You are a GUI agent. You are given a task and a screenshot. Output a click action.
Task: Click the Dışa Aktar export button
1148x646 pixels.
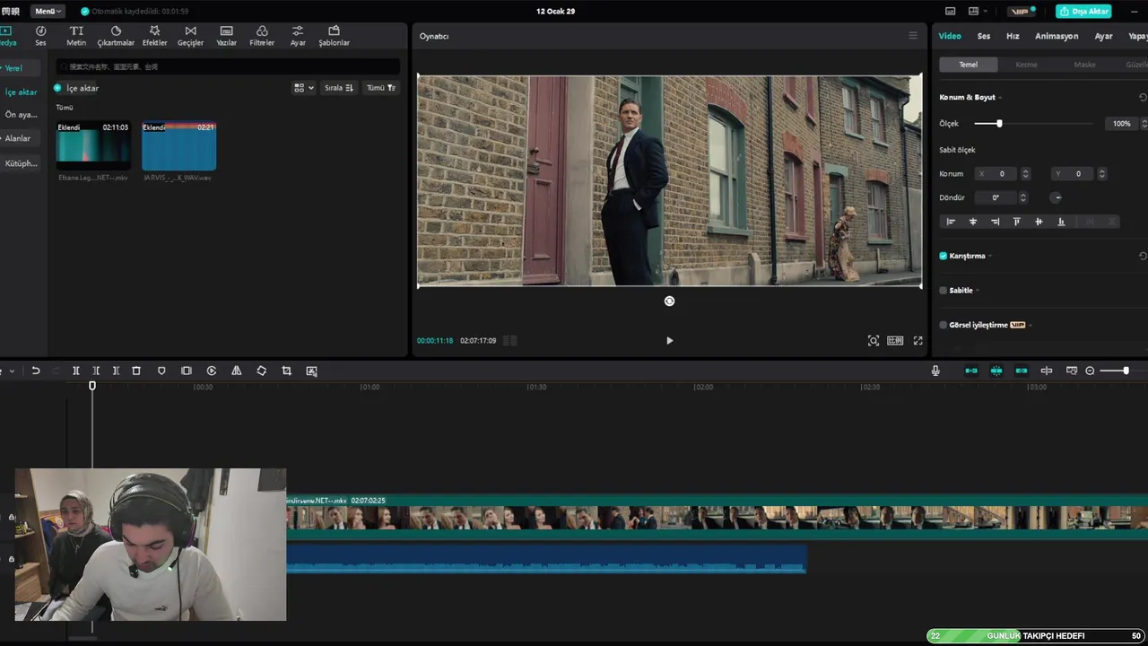tap(1084, 11)
